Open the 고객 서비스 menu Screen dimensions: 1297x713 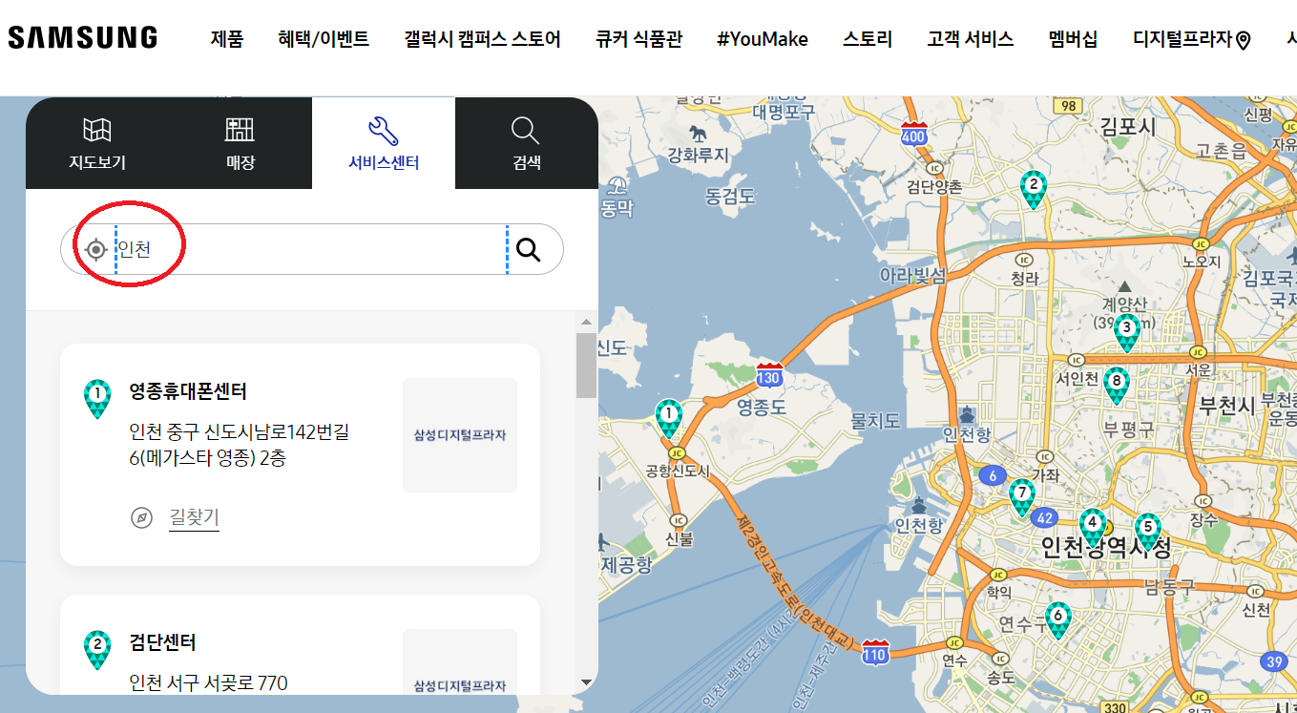point(970,39)
